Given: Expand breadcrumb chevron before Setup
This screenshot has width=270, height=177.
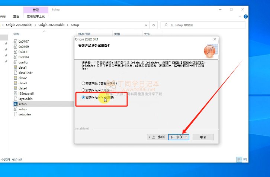Looking at the screenshot, I should (x=67, y=25).
